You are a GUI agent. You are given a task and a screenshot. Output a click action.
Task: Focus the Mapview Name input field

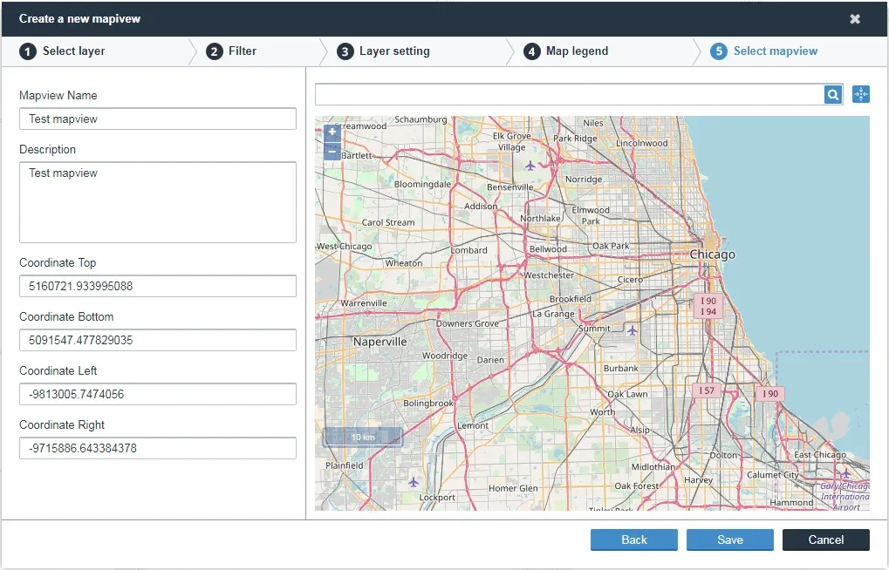coord(158,119)
